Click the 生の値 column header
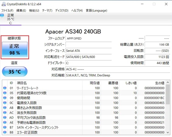Viewport: 172px width, 137px height. click(152, 83)
